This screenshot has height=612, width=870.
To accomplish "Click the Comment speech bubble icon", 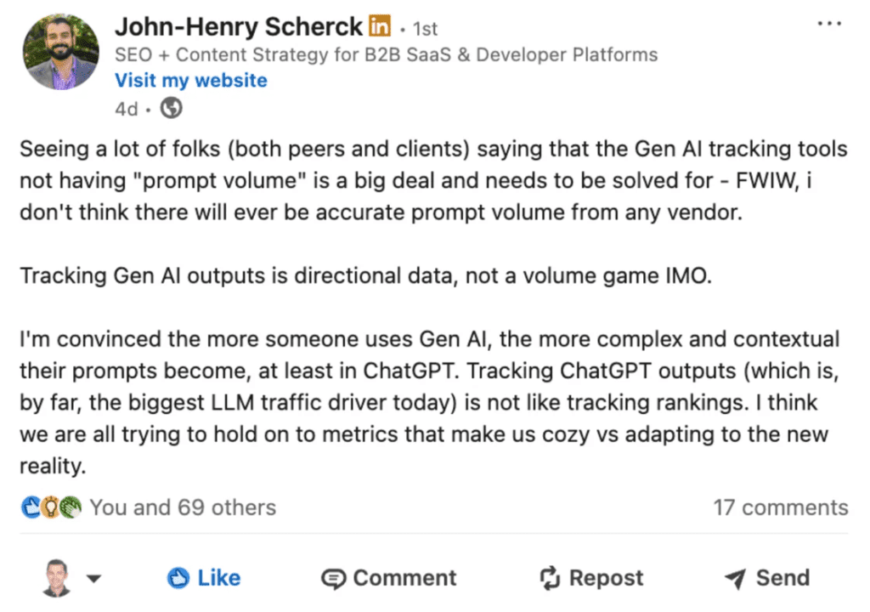I will click(333, 579).
